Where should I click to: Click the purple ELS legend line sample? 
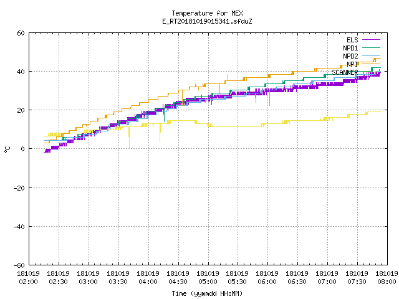[x=371, y=40]
